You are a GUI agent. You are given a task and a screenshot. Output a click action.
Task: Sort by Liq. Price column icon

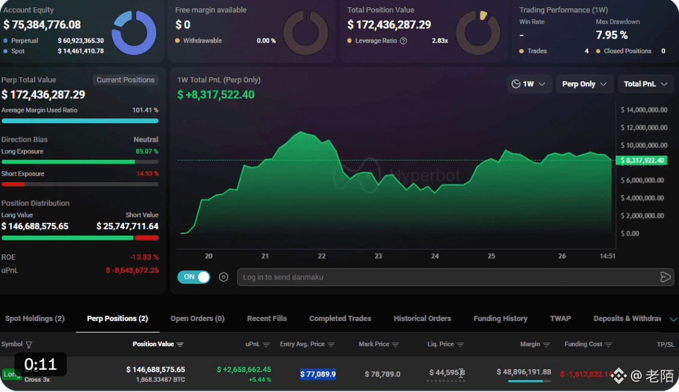click(x=460, y=345)
